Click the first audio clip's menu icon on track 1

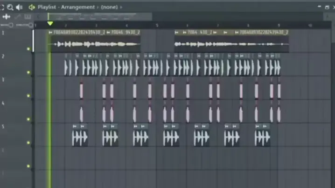point(50,33)
